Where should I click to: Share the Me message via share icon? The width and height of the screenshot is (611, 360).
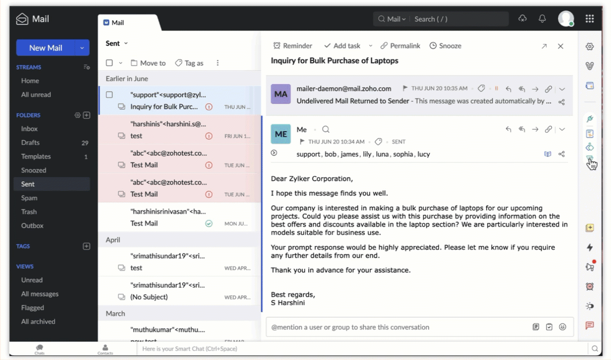pyautogui.click(x=562, y=154)
